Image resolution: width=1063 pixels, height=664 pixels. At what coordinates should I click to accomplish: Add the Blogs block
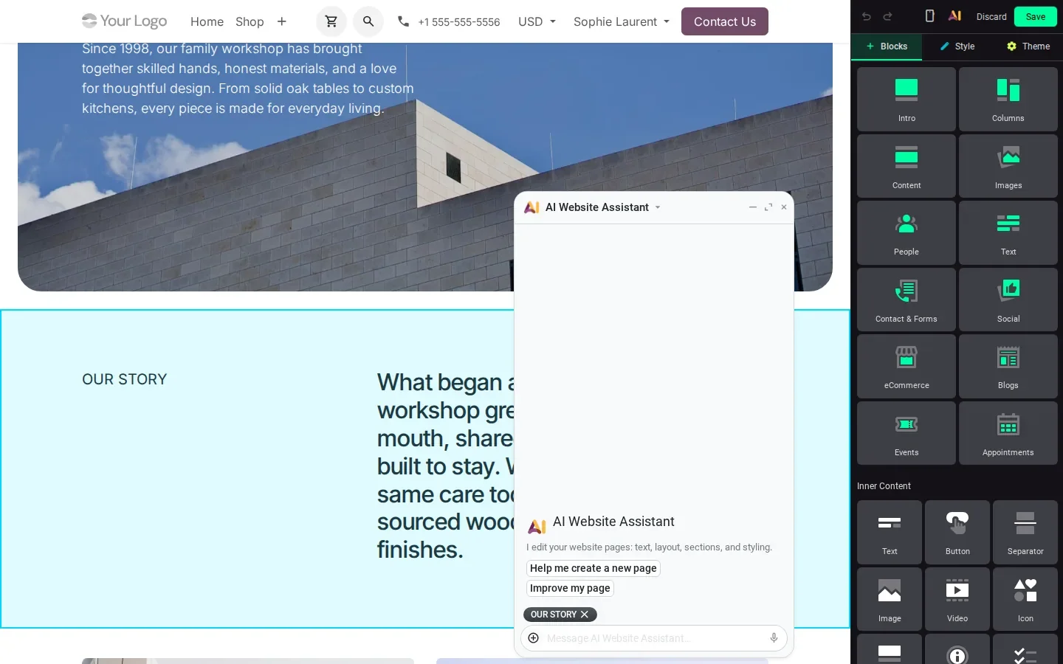coord(1008,366)
